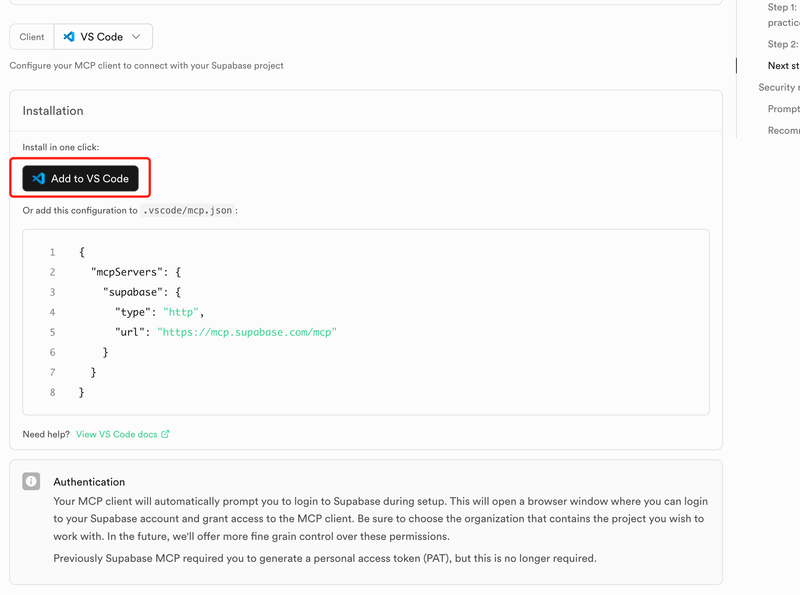Go to Security section in sidebar

(x=778, y=87)
